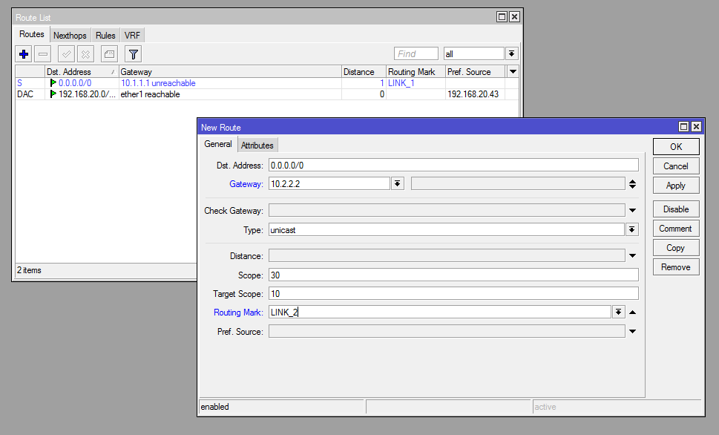The image size is (719, 435).
Task: Collapse the Routing Mark field
Action: click(x=632, y=313)
